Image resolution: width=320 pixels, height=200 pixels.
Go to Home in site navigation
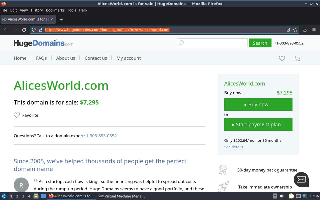pyautogui.click(x=20, y=58)
